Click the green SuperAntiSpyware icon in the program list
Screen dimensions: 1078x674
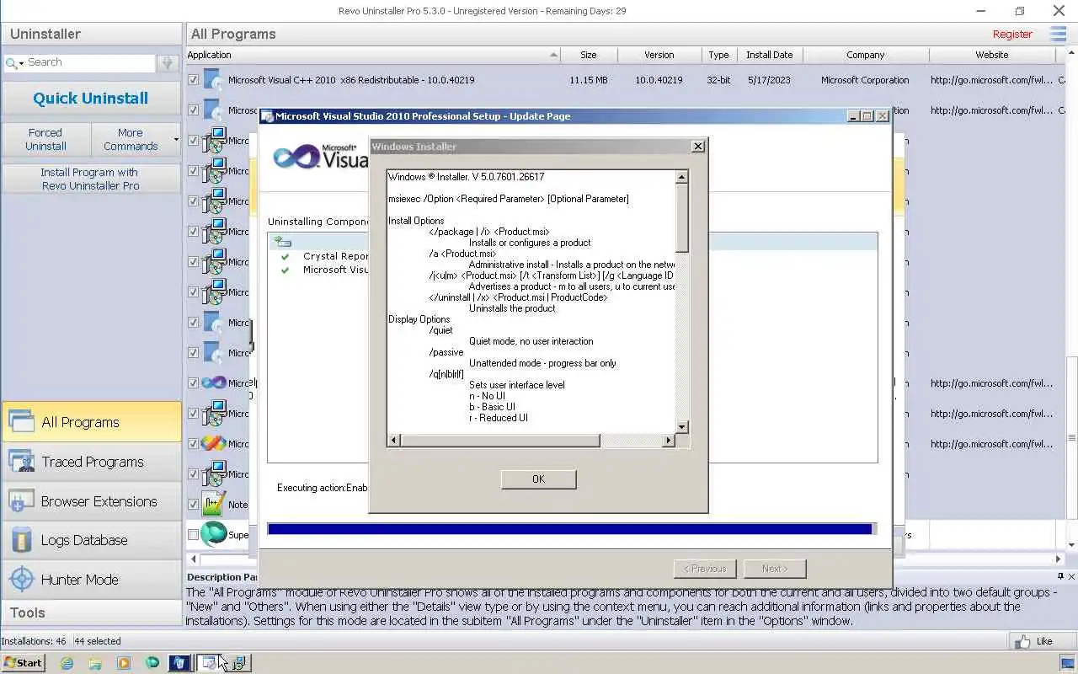(x=214, y=534)
